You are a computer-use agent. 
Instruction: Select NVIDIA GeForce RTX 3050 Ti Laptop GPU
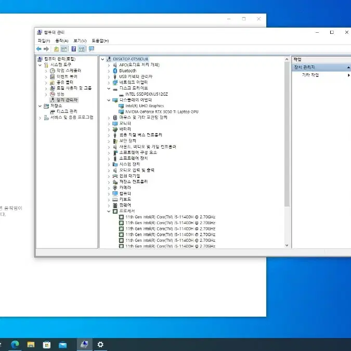click(162, 112)
